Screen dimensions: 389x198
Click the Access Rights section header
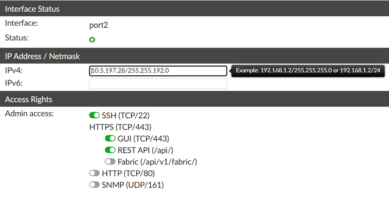pyautogui.click(x=28, y=100)
